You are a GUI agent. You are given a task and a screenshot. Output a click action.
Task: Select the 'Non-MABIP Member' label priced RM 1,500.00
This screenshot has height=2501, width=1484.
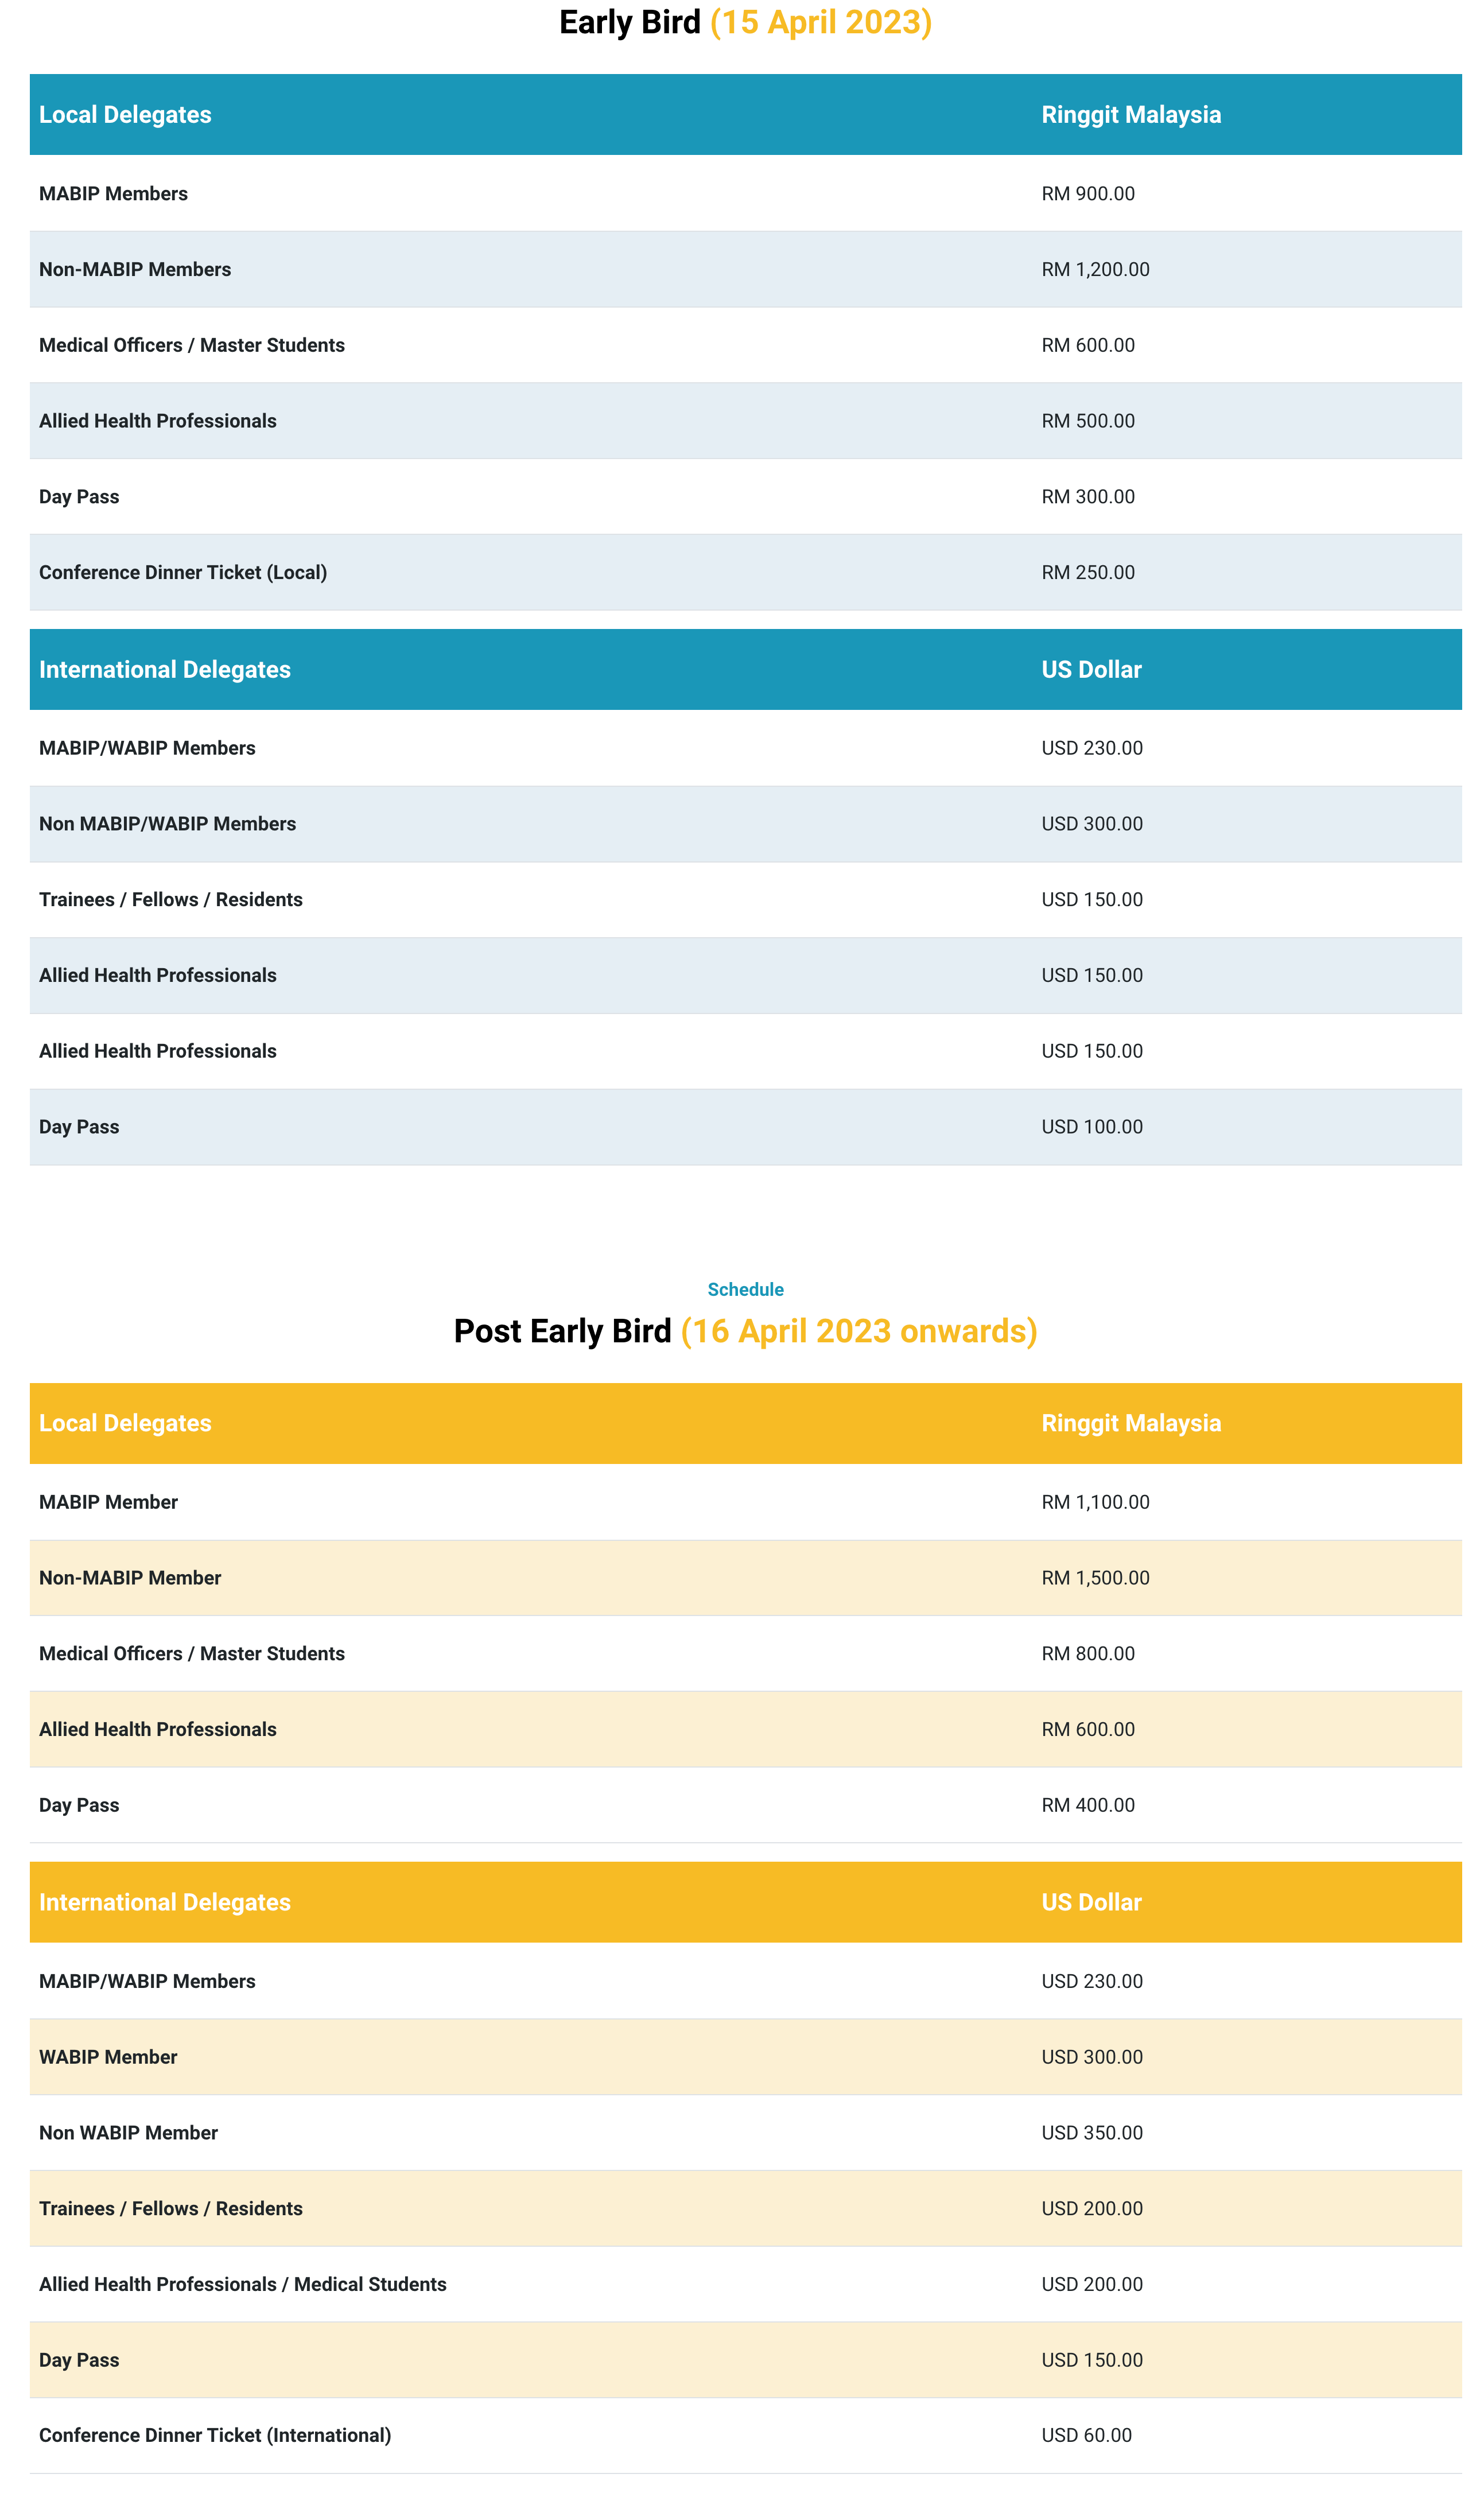130,1578
